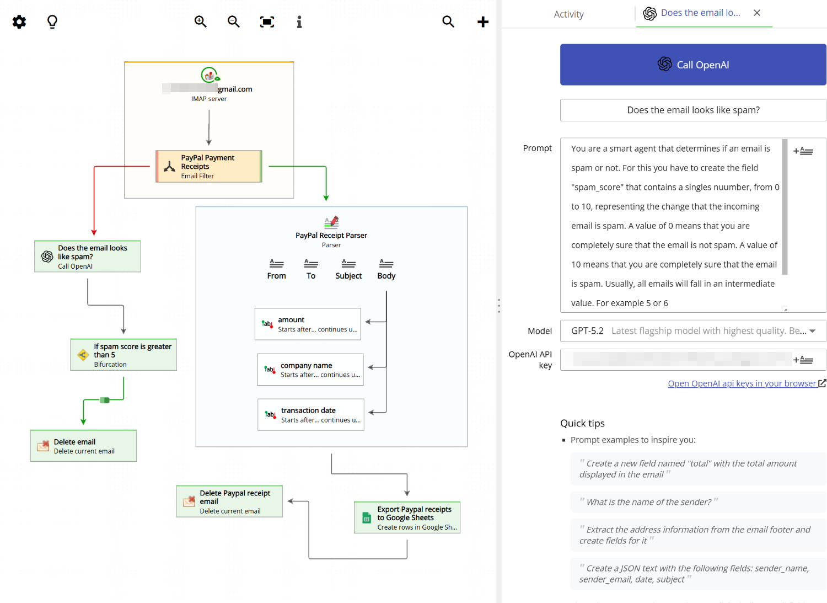The width and height of the screenshot is (827, 603).
Task: Open the workflow info panel
Action: coord(299,22)
